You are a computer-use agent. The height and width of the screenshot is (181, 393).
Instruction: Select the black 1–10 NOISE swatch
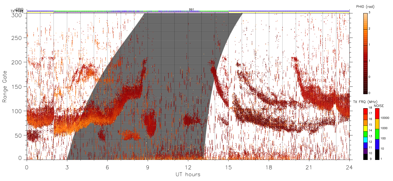click(x=377, y=155)
